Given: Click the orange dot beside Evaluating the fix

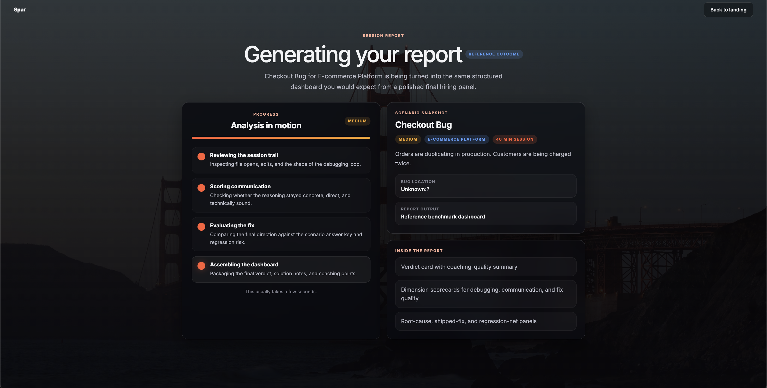Looking at the screenshot, I should (x=201, y=227).
